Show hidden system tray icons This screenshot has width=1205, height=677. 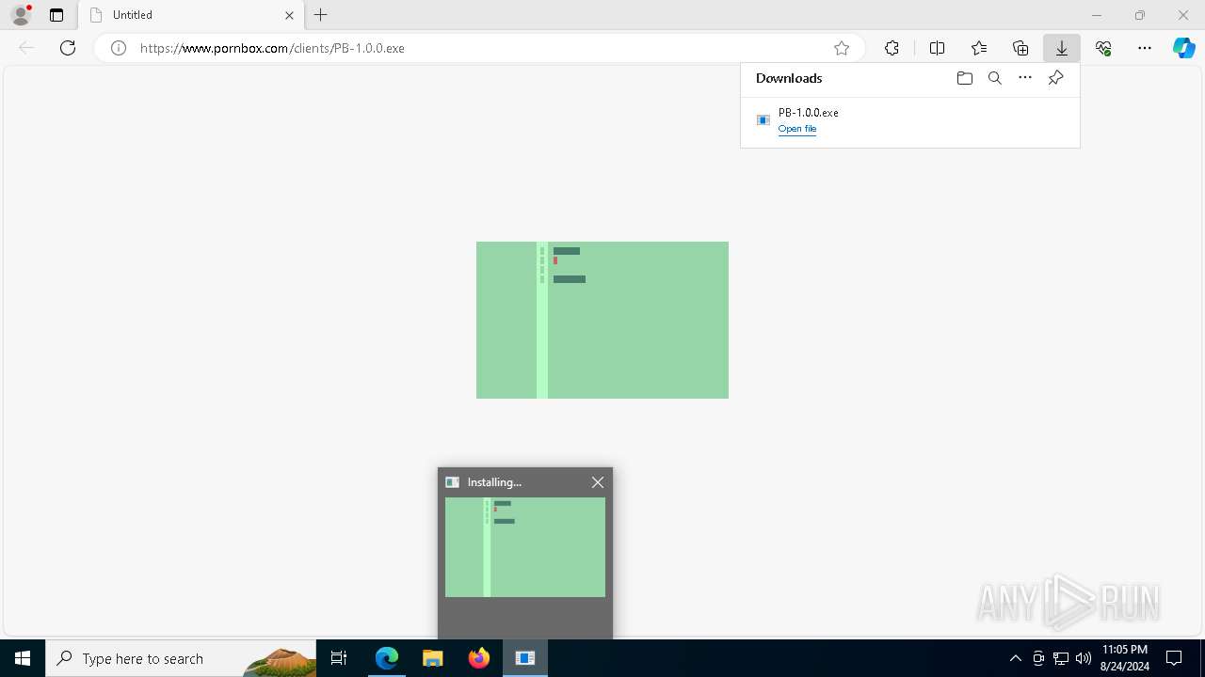point(1015,658)
